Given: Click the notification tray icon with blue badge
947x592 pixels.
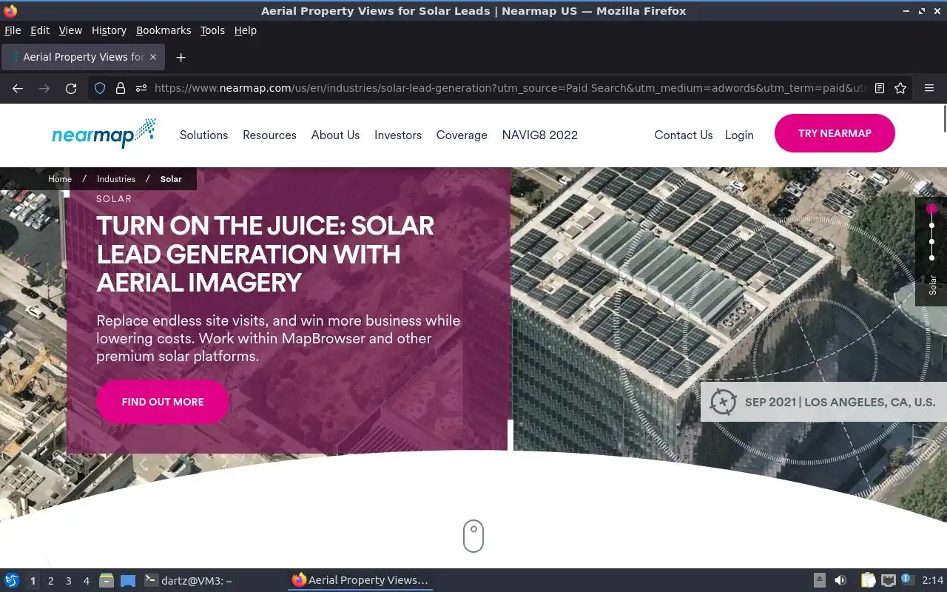Looking at the screenshot, I should pos(907,580).
